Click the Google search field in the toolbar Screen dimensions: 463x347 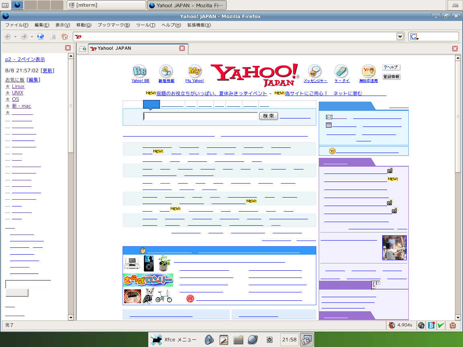(439, 37)
